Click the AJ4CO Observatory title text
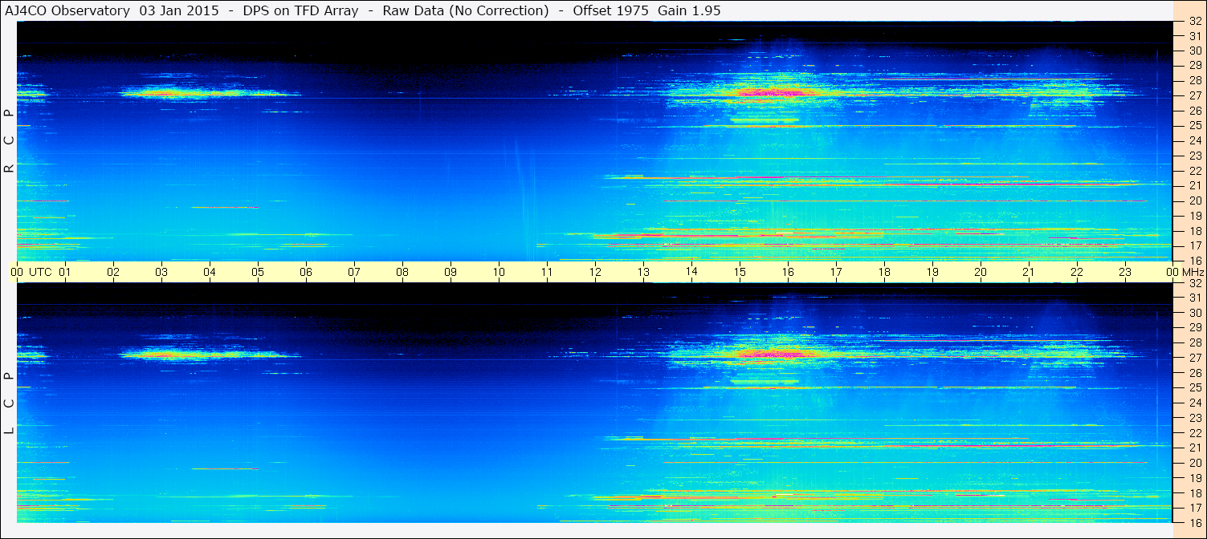Viewport: 1207px width, 539px height. coord(67,10)
